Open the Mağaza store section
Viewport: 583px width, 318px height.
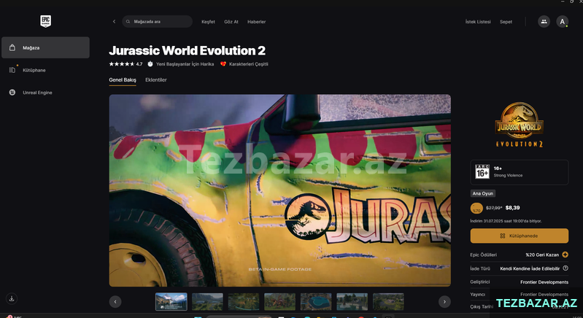[45, 47]
